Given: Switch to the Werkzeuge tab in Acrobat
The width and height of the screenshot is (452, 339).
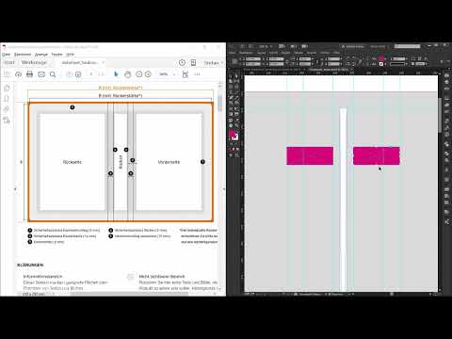Looking at the screenshot, I should pos(34,62).
